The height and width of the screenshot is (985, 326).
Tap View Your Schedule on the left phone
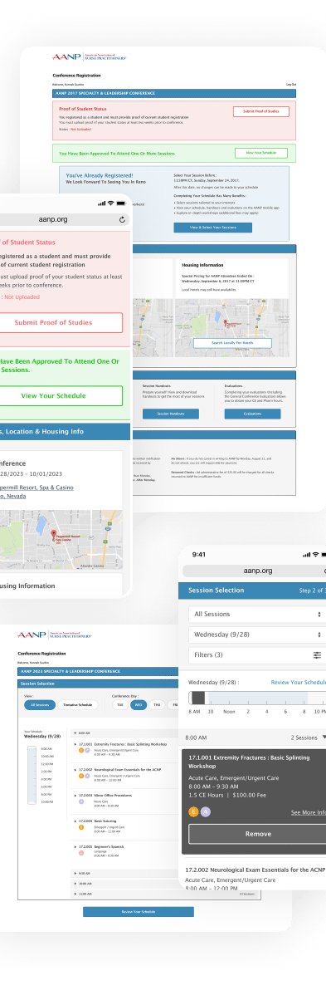click(61, 396)
